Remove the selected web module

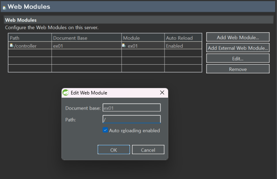point(238,69)
